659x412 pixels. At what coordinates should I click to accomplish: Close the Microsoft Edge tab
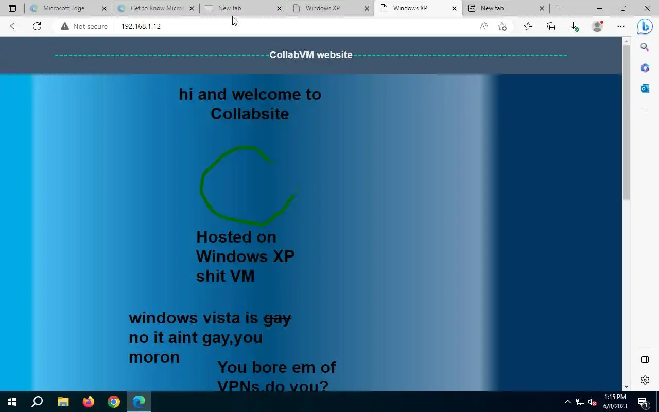tap(104, 8)
